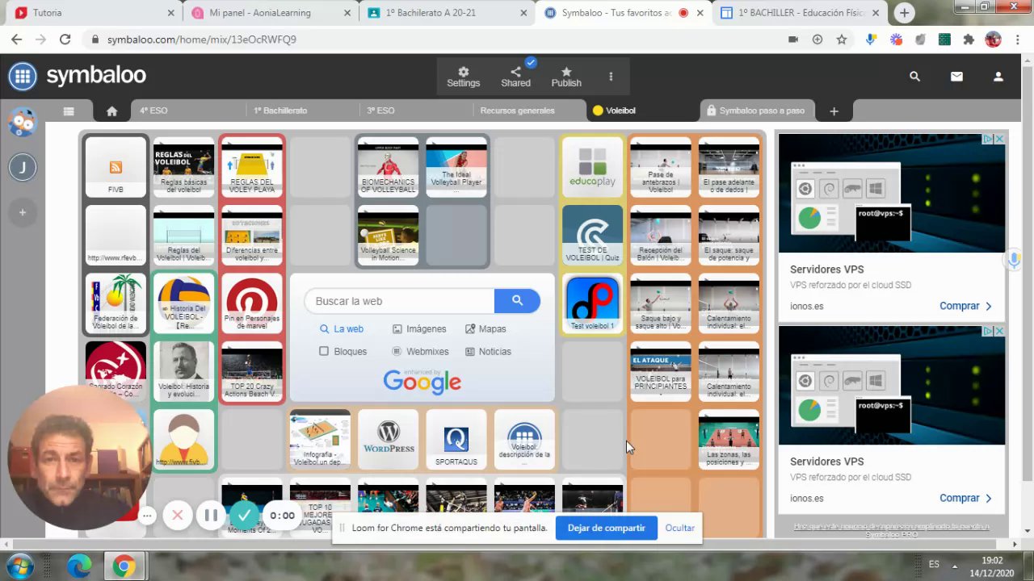The height and width of the screenshot is (581, 1034).
Task: Cancel Loom recording with X button
Action: point(178,515)
